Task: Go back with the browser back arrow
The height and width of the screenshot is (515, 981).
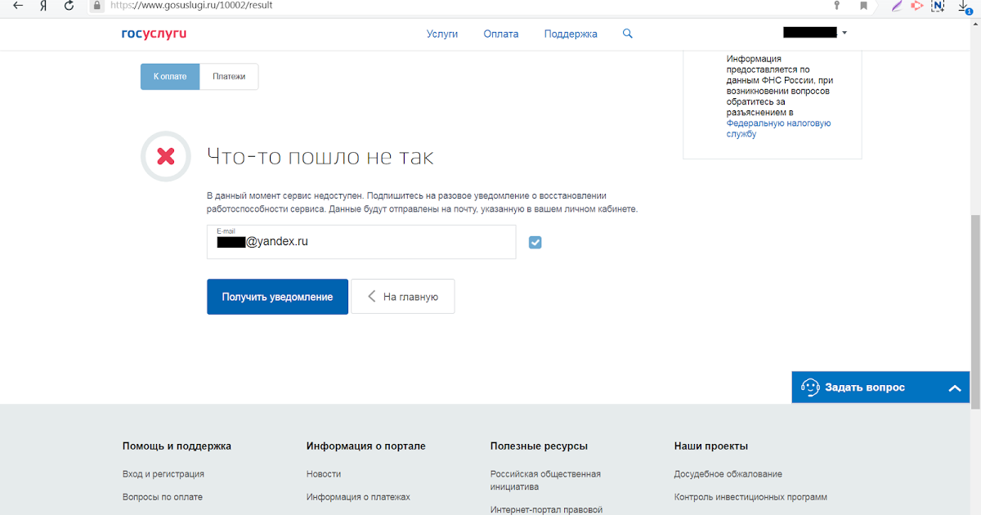Action: coord(18,5)
